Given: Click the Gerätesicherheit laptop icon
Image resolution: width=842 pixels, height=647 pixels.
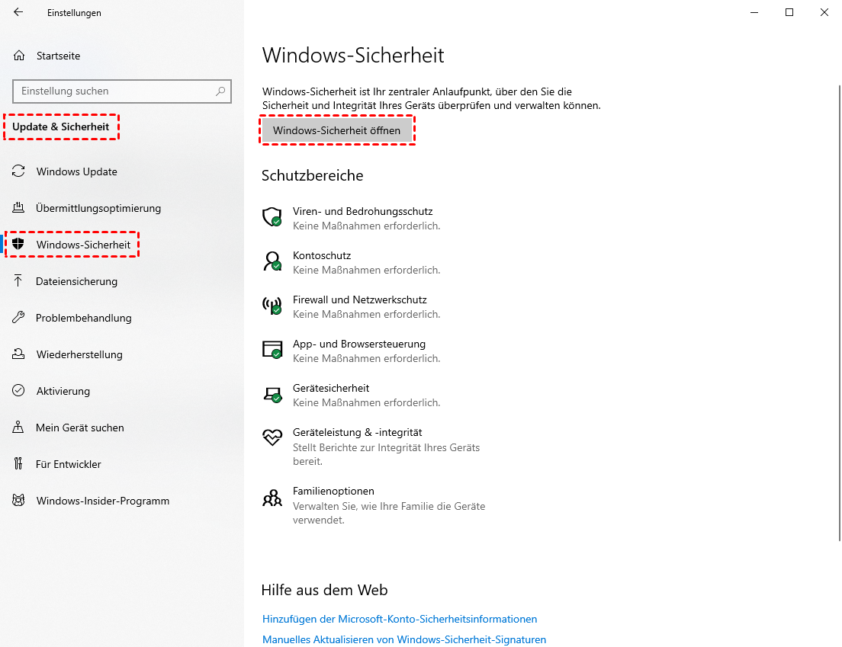Looking at the screenshot, I should click(x=272, y=394).
